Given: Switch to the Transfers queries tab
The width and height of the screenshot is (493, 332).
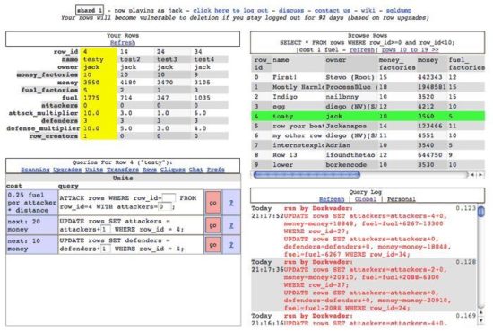Looking at the screenshot, I should click(123, 170).
